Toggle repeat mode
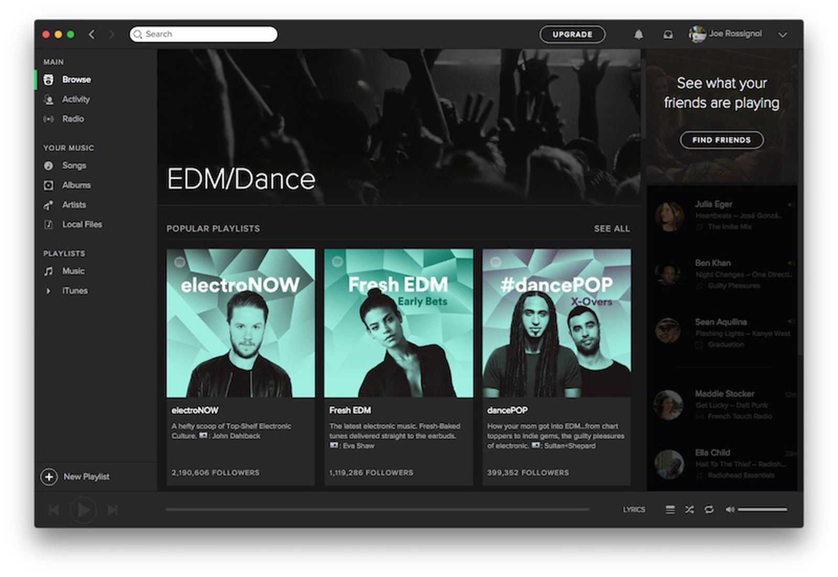Screen dimensions: 838x577 709,509
